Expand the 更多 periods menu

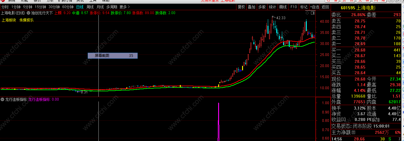(125, 7)
